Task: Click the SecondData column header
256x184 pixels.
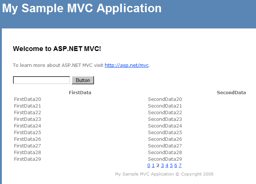Action: click(231, 92)
